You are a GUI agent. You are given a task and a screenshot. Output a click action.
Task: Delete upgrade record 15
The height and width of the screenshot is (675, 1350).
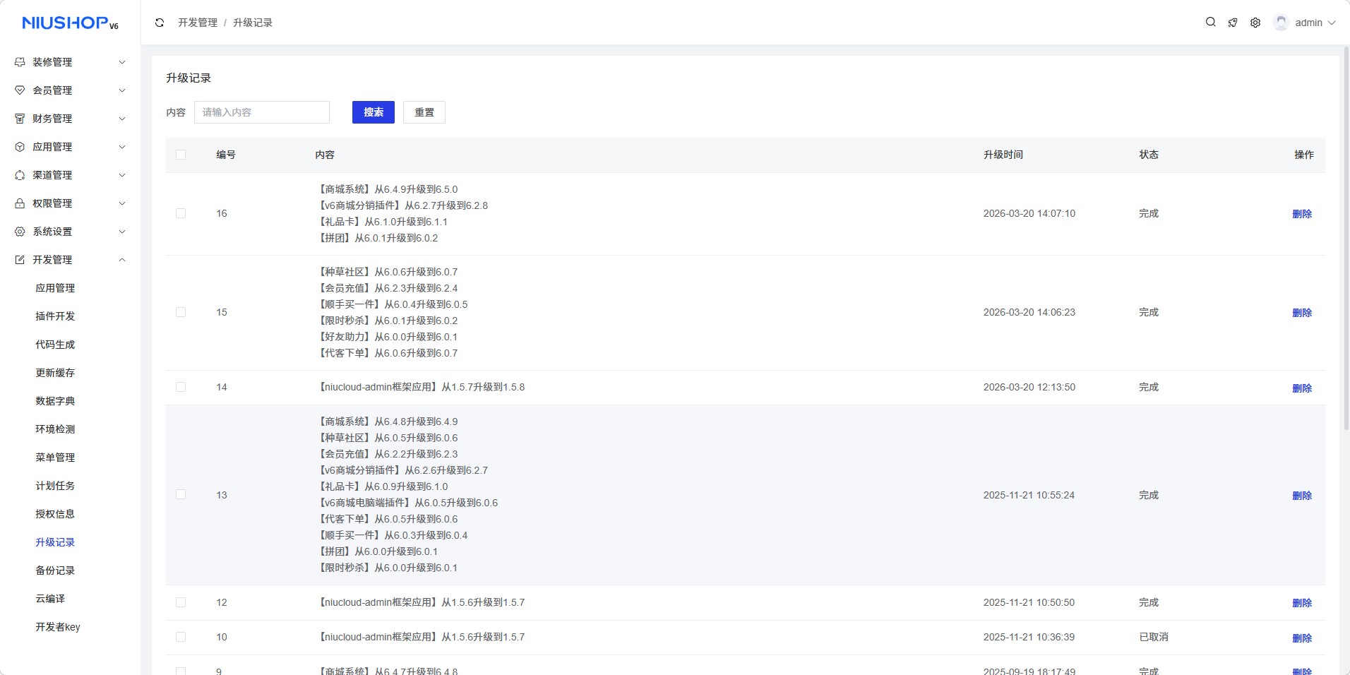(1301, 313)
